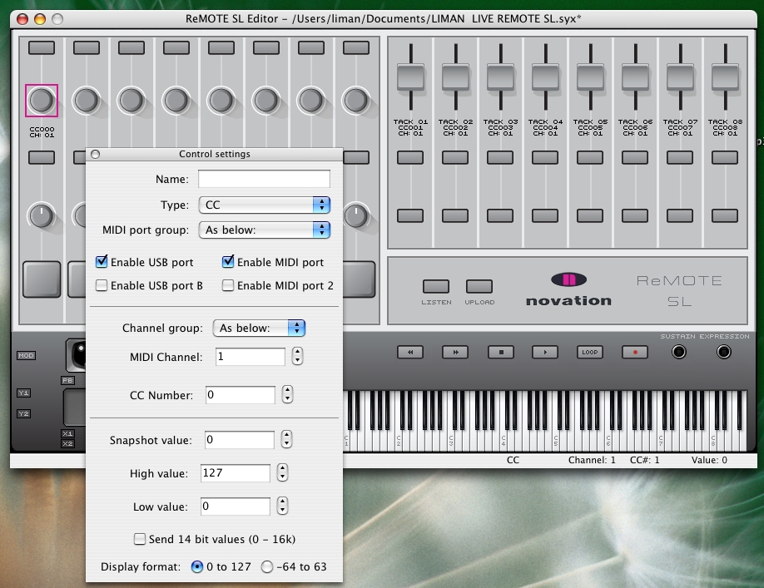Check the Enable USB port B checkbox
This screenshot has width=764, height=588.
tap(102, 285)
